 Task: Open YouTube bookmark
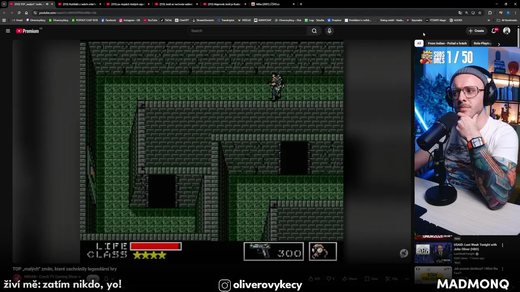click(x=150, y=20)
